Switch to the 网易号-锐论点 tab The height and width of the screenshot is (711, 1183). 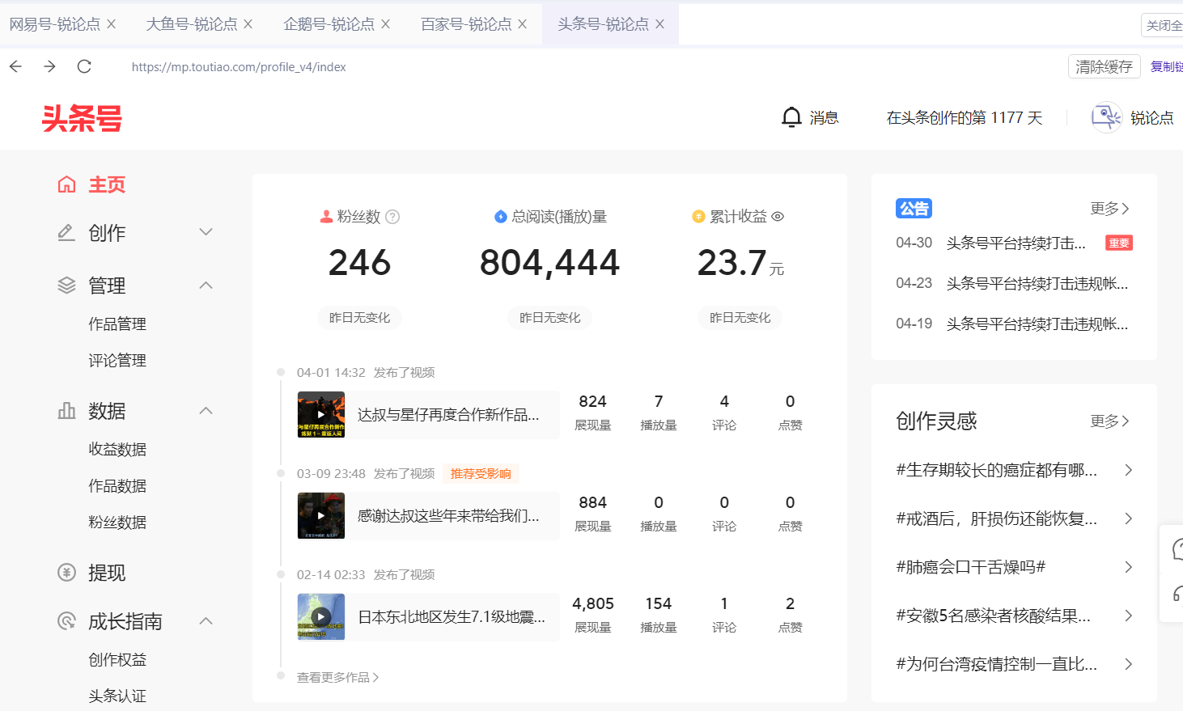pyautogui.click(x=57, y=23)
